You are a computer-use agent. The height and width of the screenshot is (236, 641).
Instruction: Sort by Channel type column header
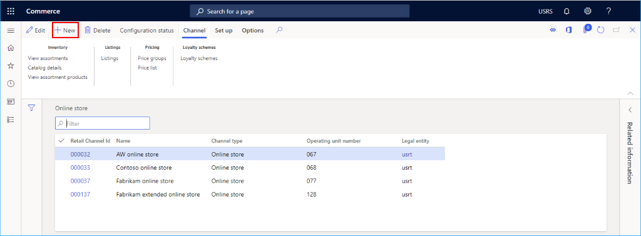pyautogui.click(x=227, y=141)
